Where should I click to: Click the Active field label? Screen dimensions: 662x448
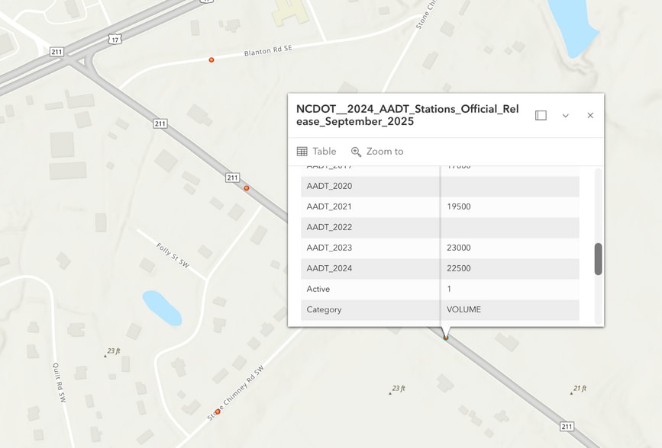pos(318,289)
